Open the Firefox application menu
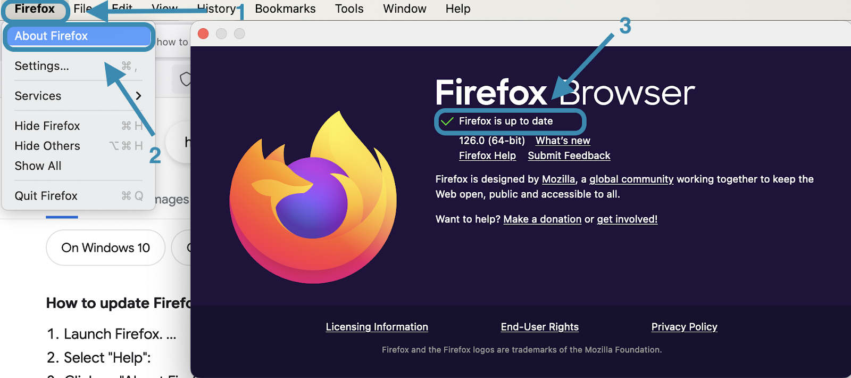The width and height of the screenshot is (851, 378). (35, 9)
